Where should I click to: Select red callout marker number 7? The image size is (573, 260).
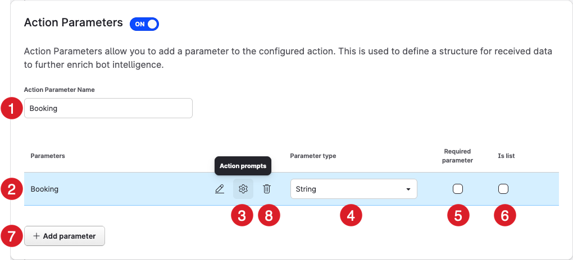coord(11,236)
